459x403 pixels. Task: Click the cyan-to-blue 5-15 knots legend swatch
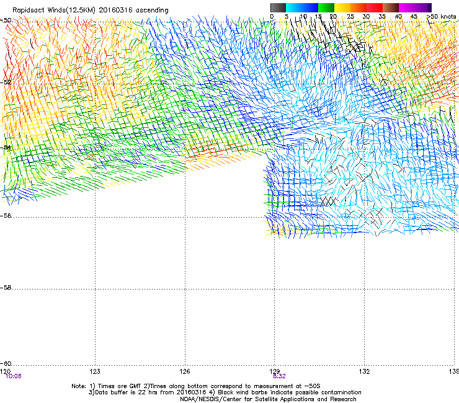pyautogui.click(x=302, y=7)
